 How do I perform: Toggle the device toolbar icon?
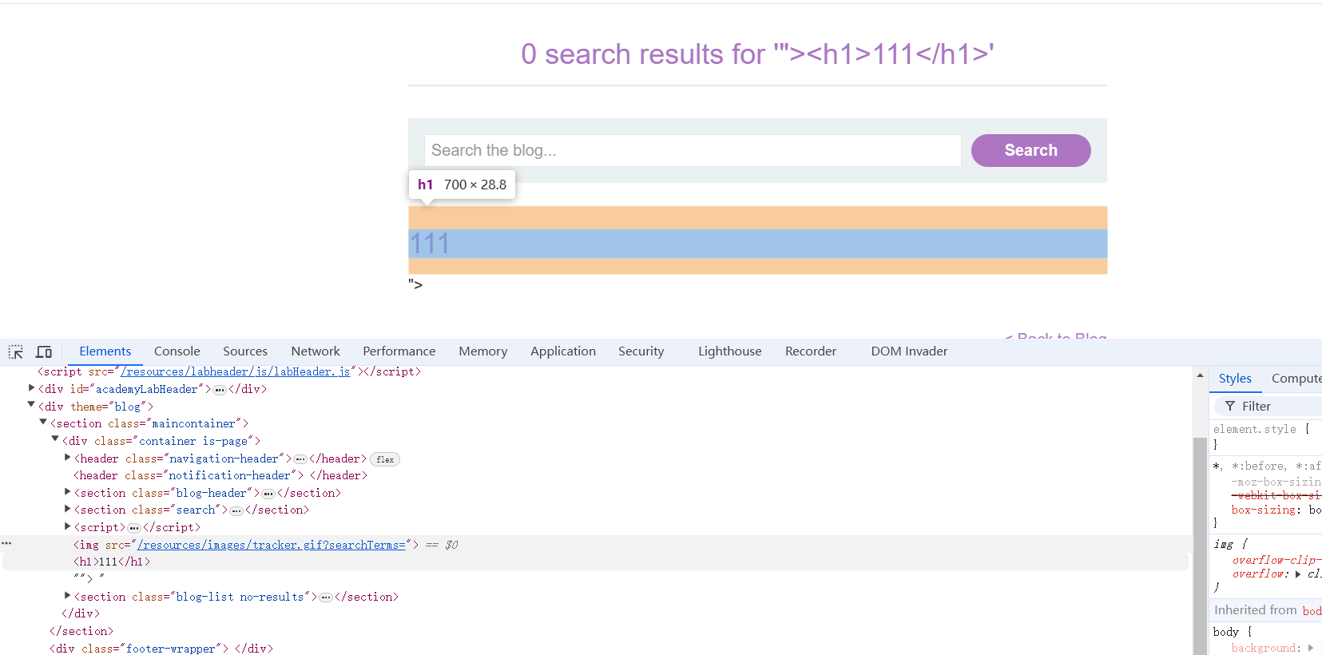[44, 352]
